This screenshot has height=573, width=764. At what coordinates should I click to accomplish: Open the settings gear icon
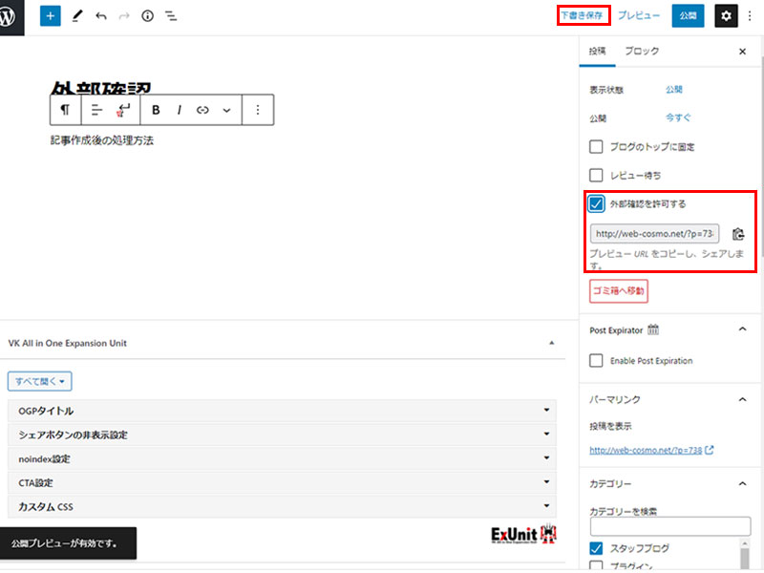pos(727,16)
